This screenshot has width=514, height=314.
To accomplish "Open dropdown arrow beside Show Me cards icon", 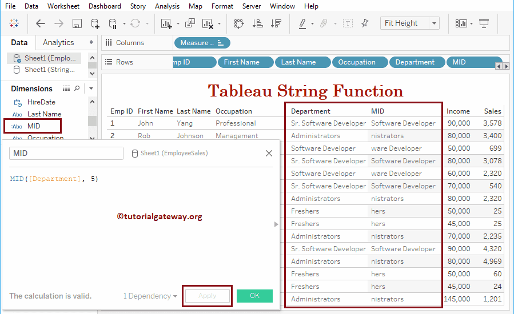I will (471, 23).
